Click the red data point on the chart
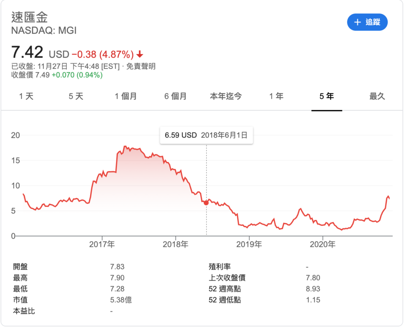Screen dimensions: 405x327 (x=206, y=203)
